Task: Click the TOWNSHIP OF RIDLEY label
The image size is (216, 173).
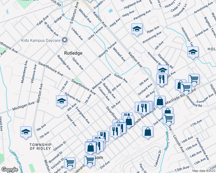Action: point(40,146)
